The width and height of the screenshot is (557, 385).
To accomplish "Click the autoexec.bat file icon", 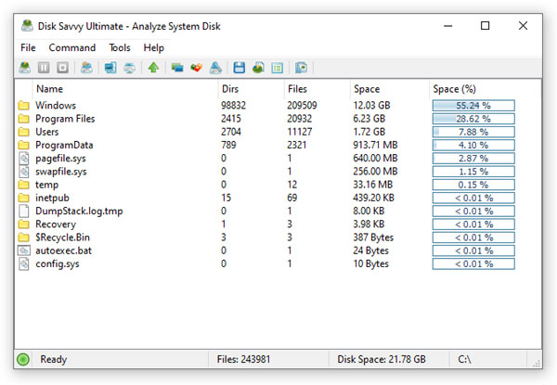I will tap(24, 250).
